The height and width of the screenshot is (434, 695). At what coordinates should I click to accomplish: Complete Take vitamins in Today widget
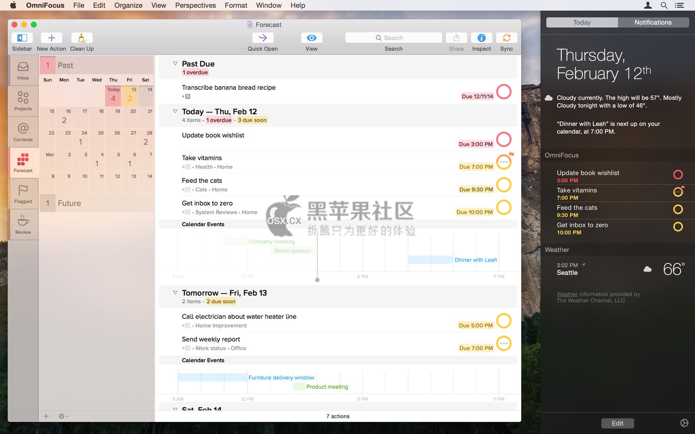(678, 192)
